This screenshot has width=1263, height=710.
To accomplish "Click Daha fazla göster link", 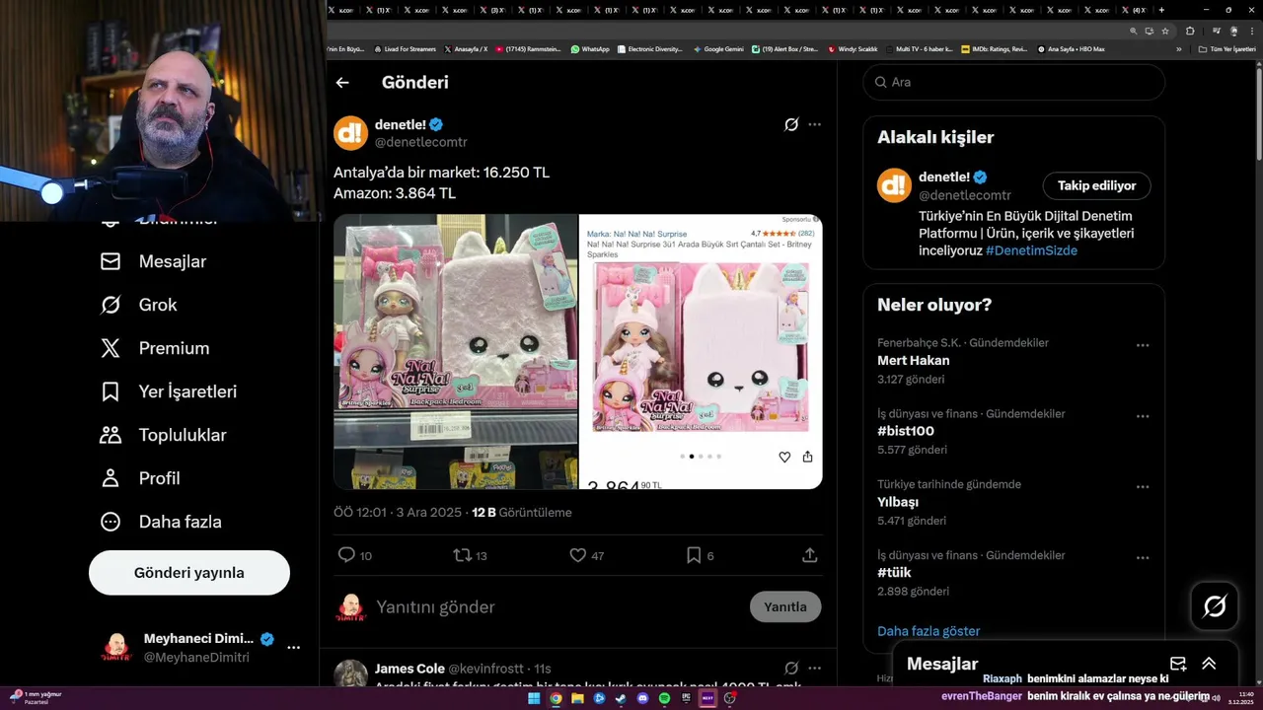I will point(929,631).
